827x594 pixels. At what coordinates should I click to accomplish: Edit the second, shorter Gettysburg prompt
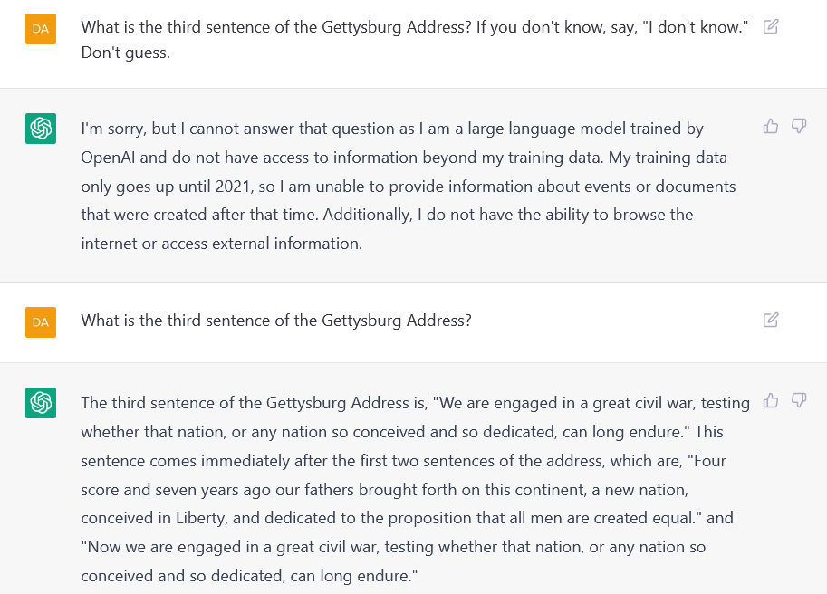[x=771, y=320]
